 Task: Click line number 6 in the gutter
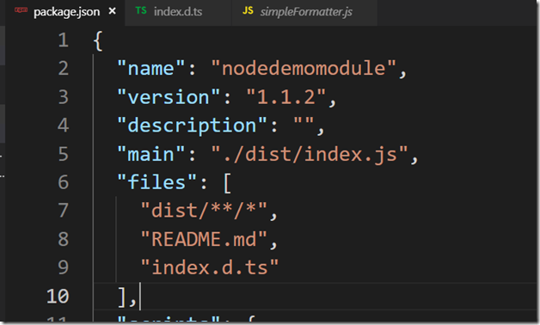coord(63,182)
